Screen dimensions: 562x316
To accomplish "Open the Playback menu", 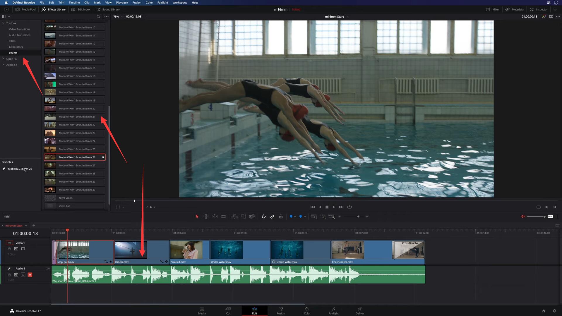I will 122,2.
